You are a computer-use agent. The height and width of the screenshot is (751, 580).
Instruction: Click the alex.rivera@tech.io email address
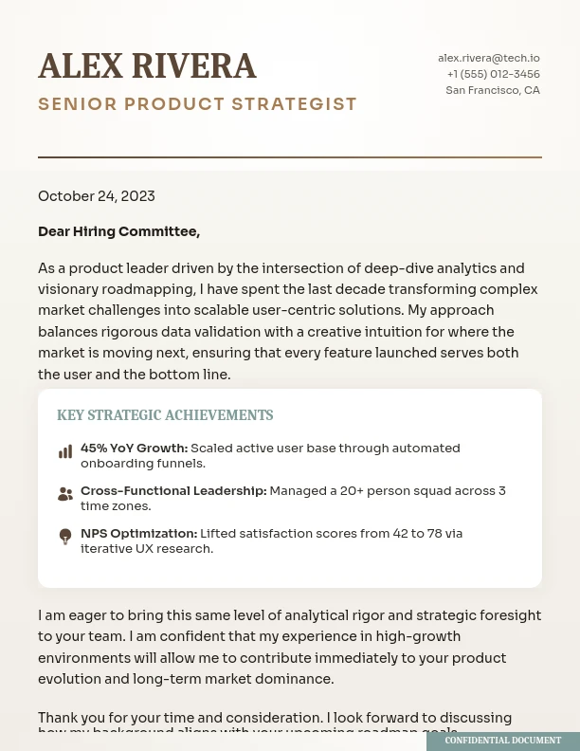(x=488, y=58)
